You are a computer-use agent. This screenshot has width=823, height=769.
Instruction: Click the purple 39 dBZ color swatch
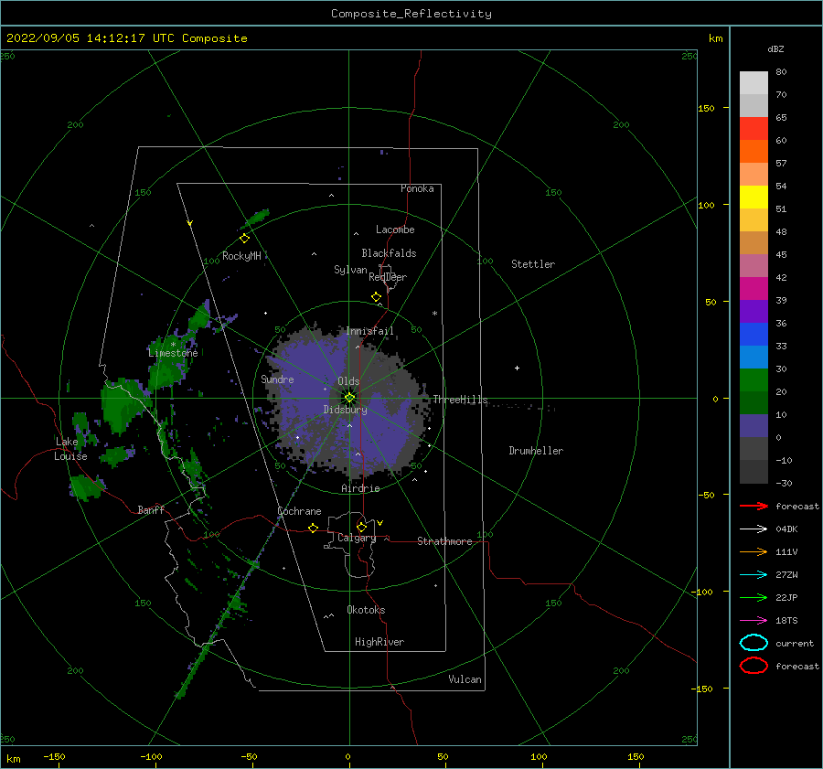coord(754,311)
